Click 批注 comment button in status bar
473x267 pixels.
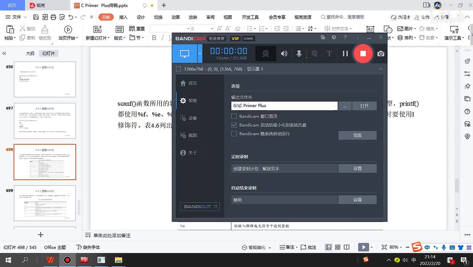[309, 247]
